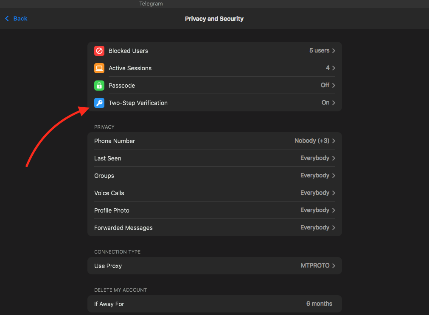
Task: Click the red Blocked Users icon
Action: point(99,51)
